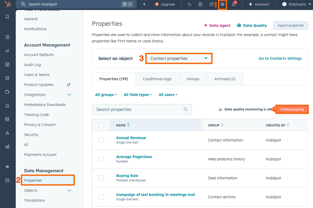This screenshot has width=313, height=208.
Task: Open Translations in the sidebar
Action: (x=34, y=200)
